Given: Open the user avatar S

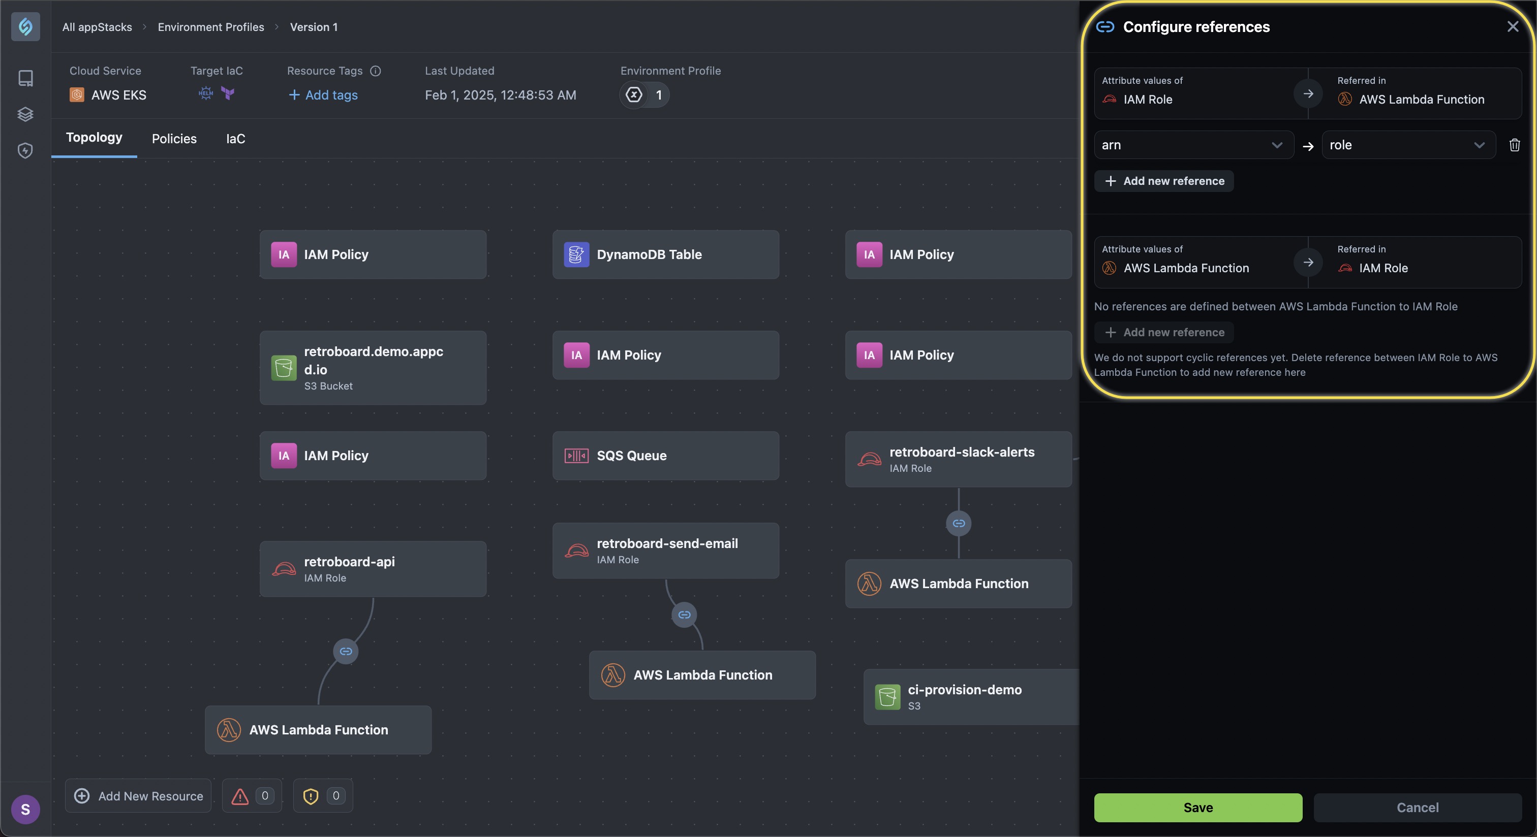Looking at the screenshot, I should coord(25,809).
